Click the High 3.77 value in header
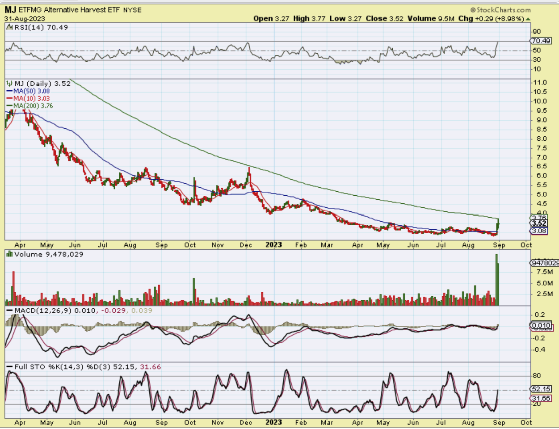This screenshot has width=559, height=429. [309, 18]
